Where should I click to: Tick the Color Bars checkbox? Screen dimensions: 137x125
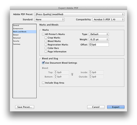(x=46, y=48)
